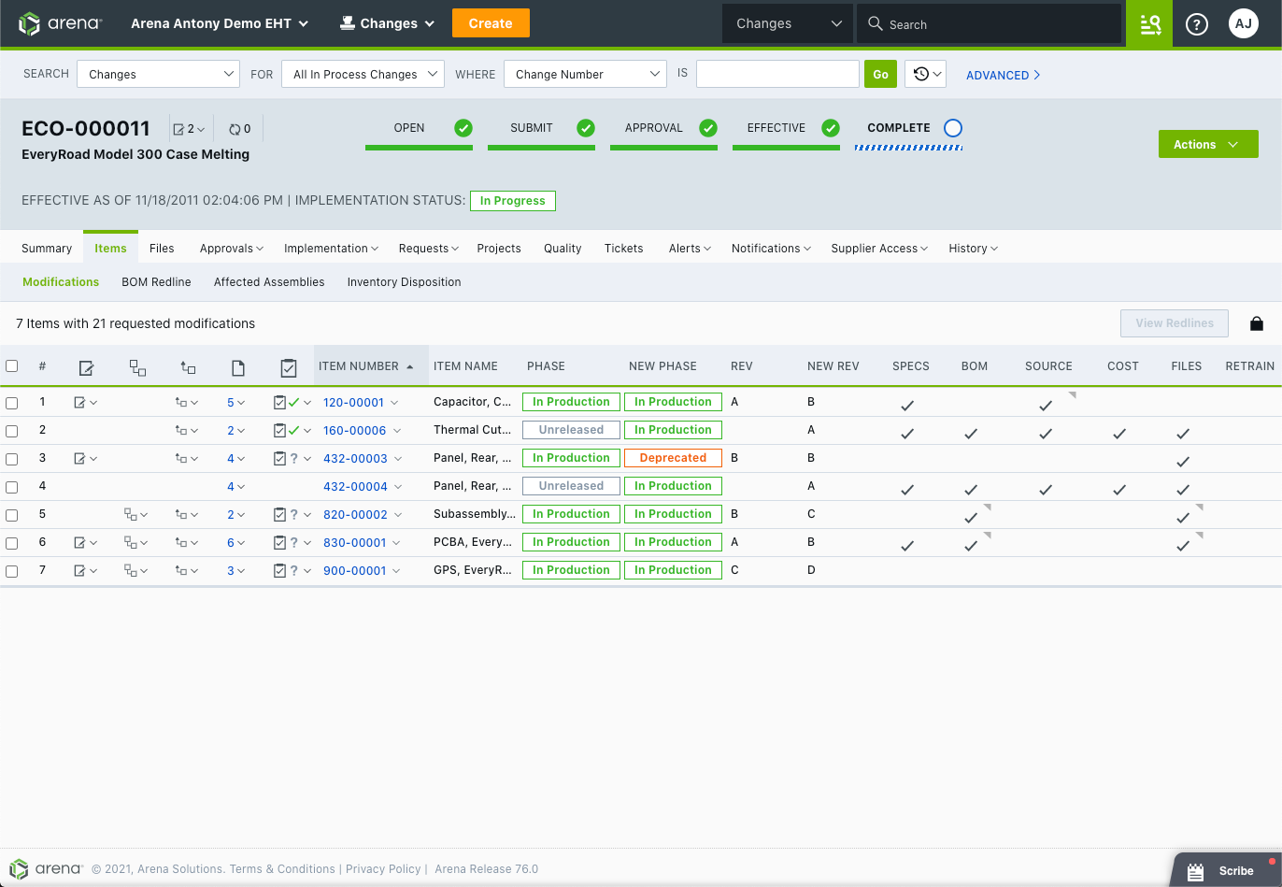Click the BOM structure icon in row 820-00002
Viewport: 1282px width, 887px height.
pos(131,515)
